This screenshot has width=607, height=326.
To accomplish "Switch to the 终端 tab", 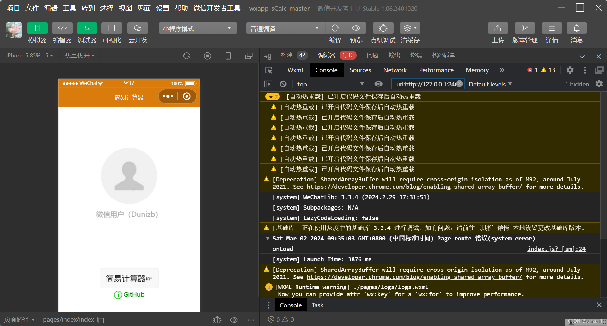I will pyautogui.click(x=416, y=55).
